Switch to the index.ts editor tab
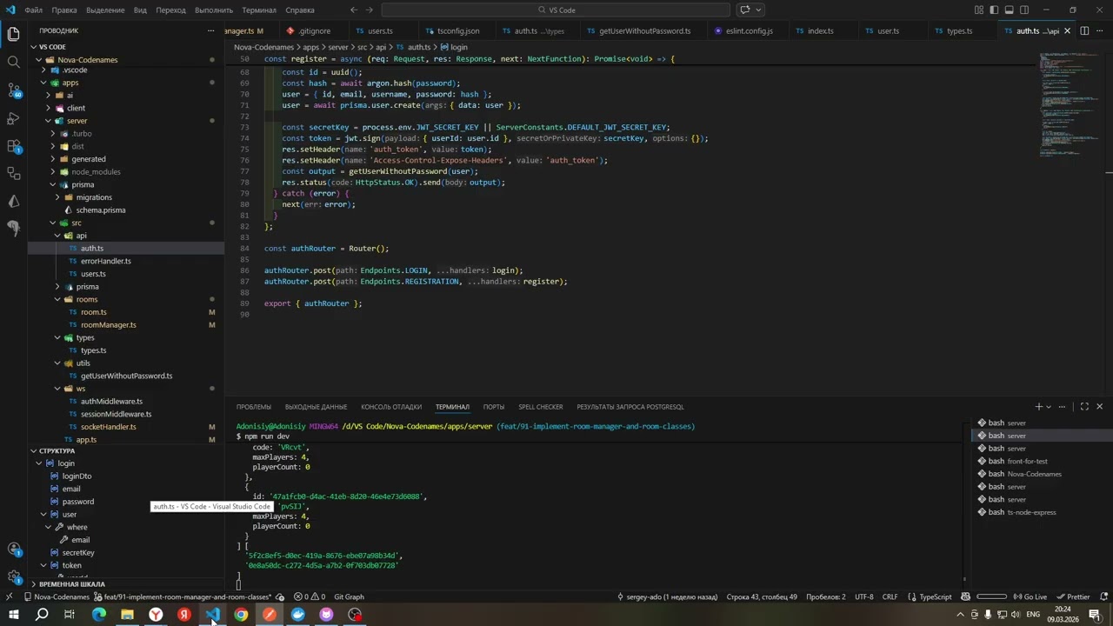 tap(820, 30)
